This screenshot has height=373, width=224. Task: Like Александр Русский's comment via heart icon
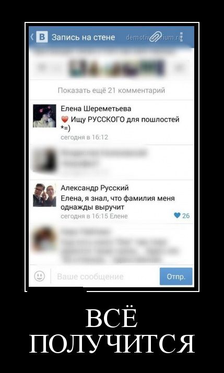(177, 215)
